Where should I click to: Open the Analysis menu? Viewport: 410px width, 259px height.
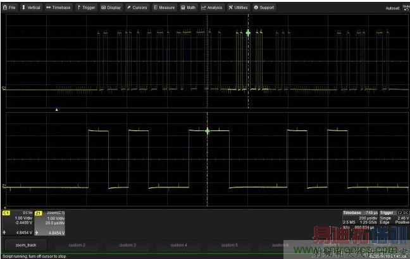tap(213, 8)
